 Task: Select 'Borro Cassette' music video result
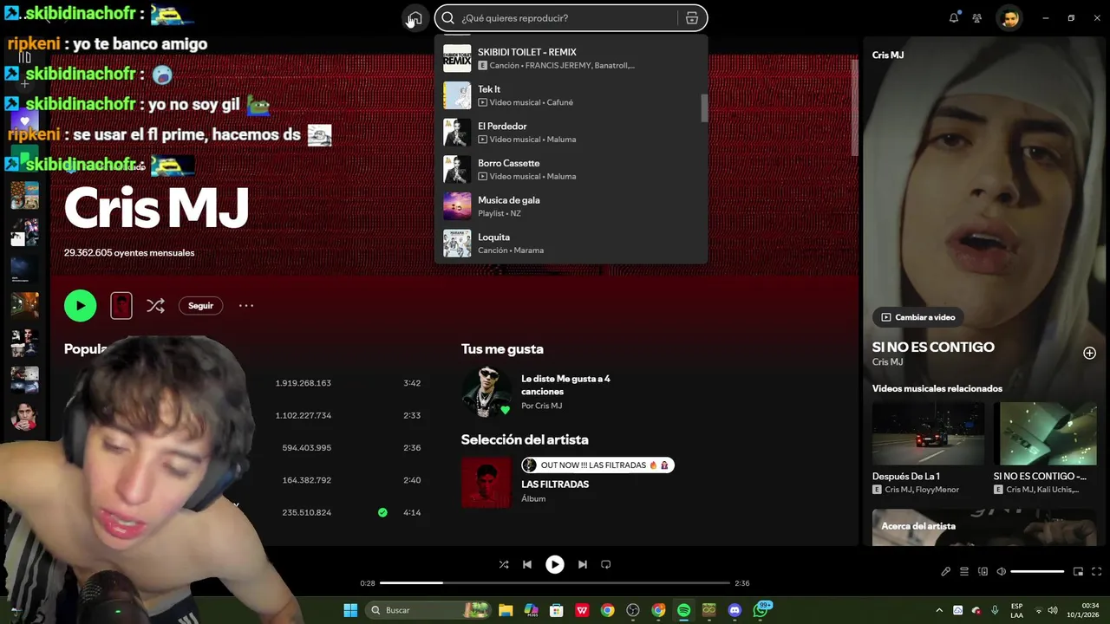coord(571,169)
